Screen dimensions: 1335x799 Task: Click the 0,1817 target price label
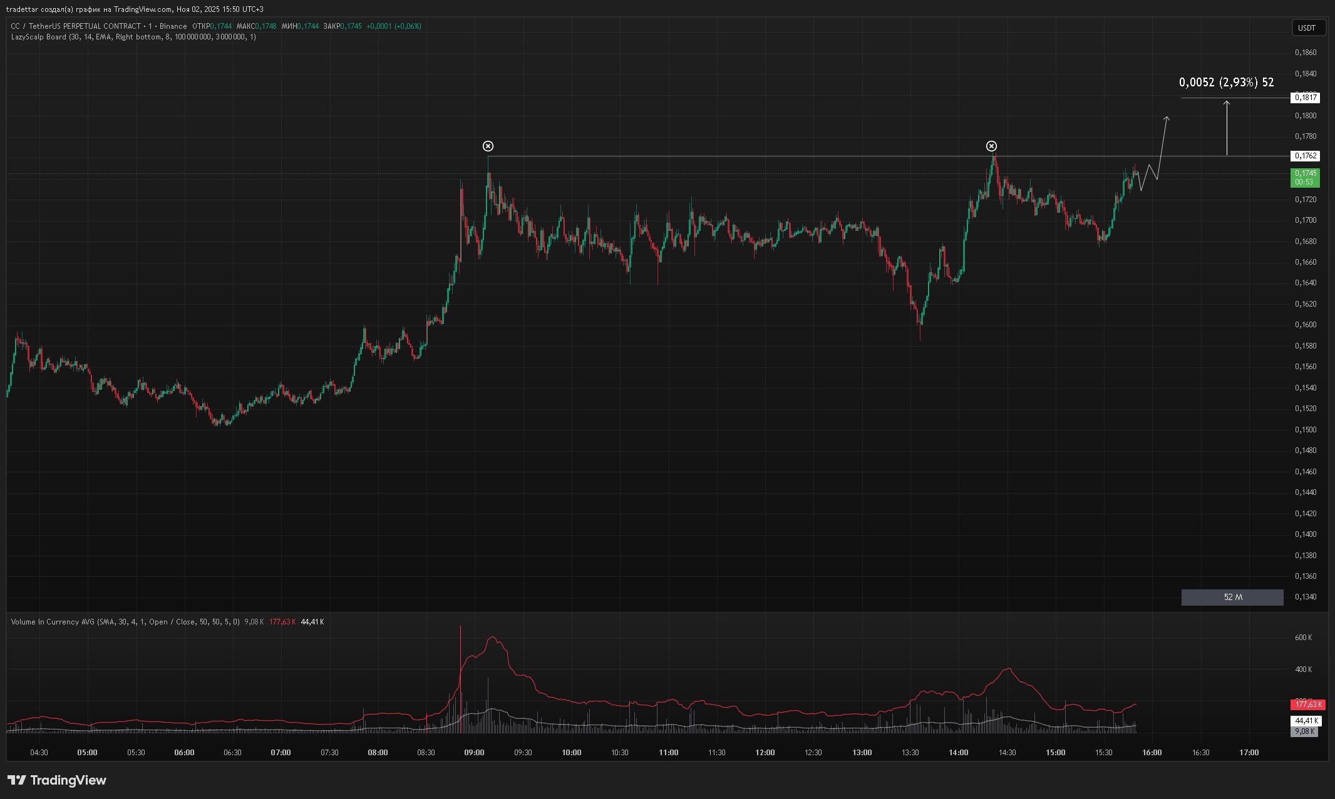1306,98
